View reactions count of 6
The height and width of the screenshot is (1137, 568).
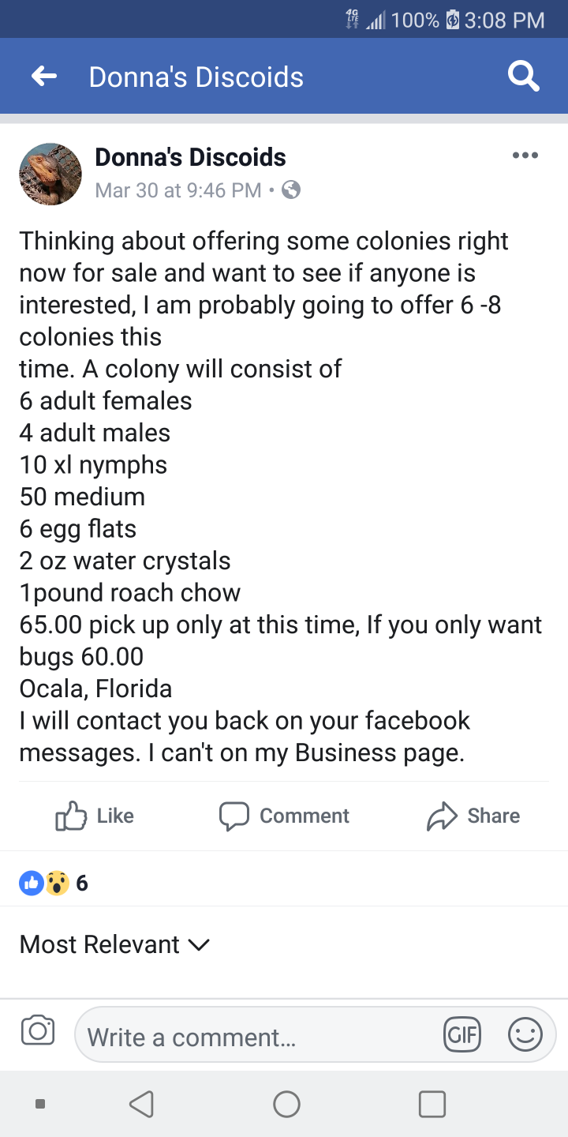pos(82,883)
